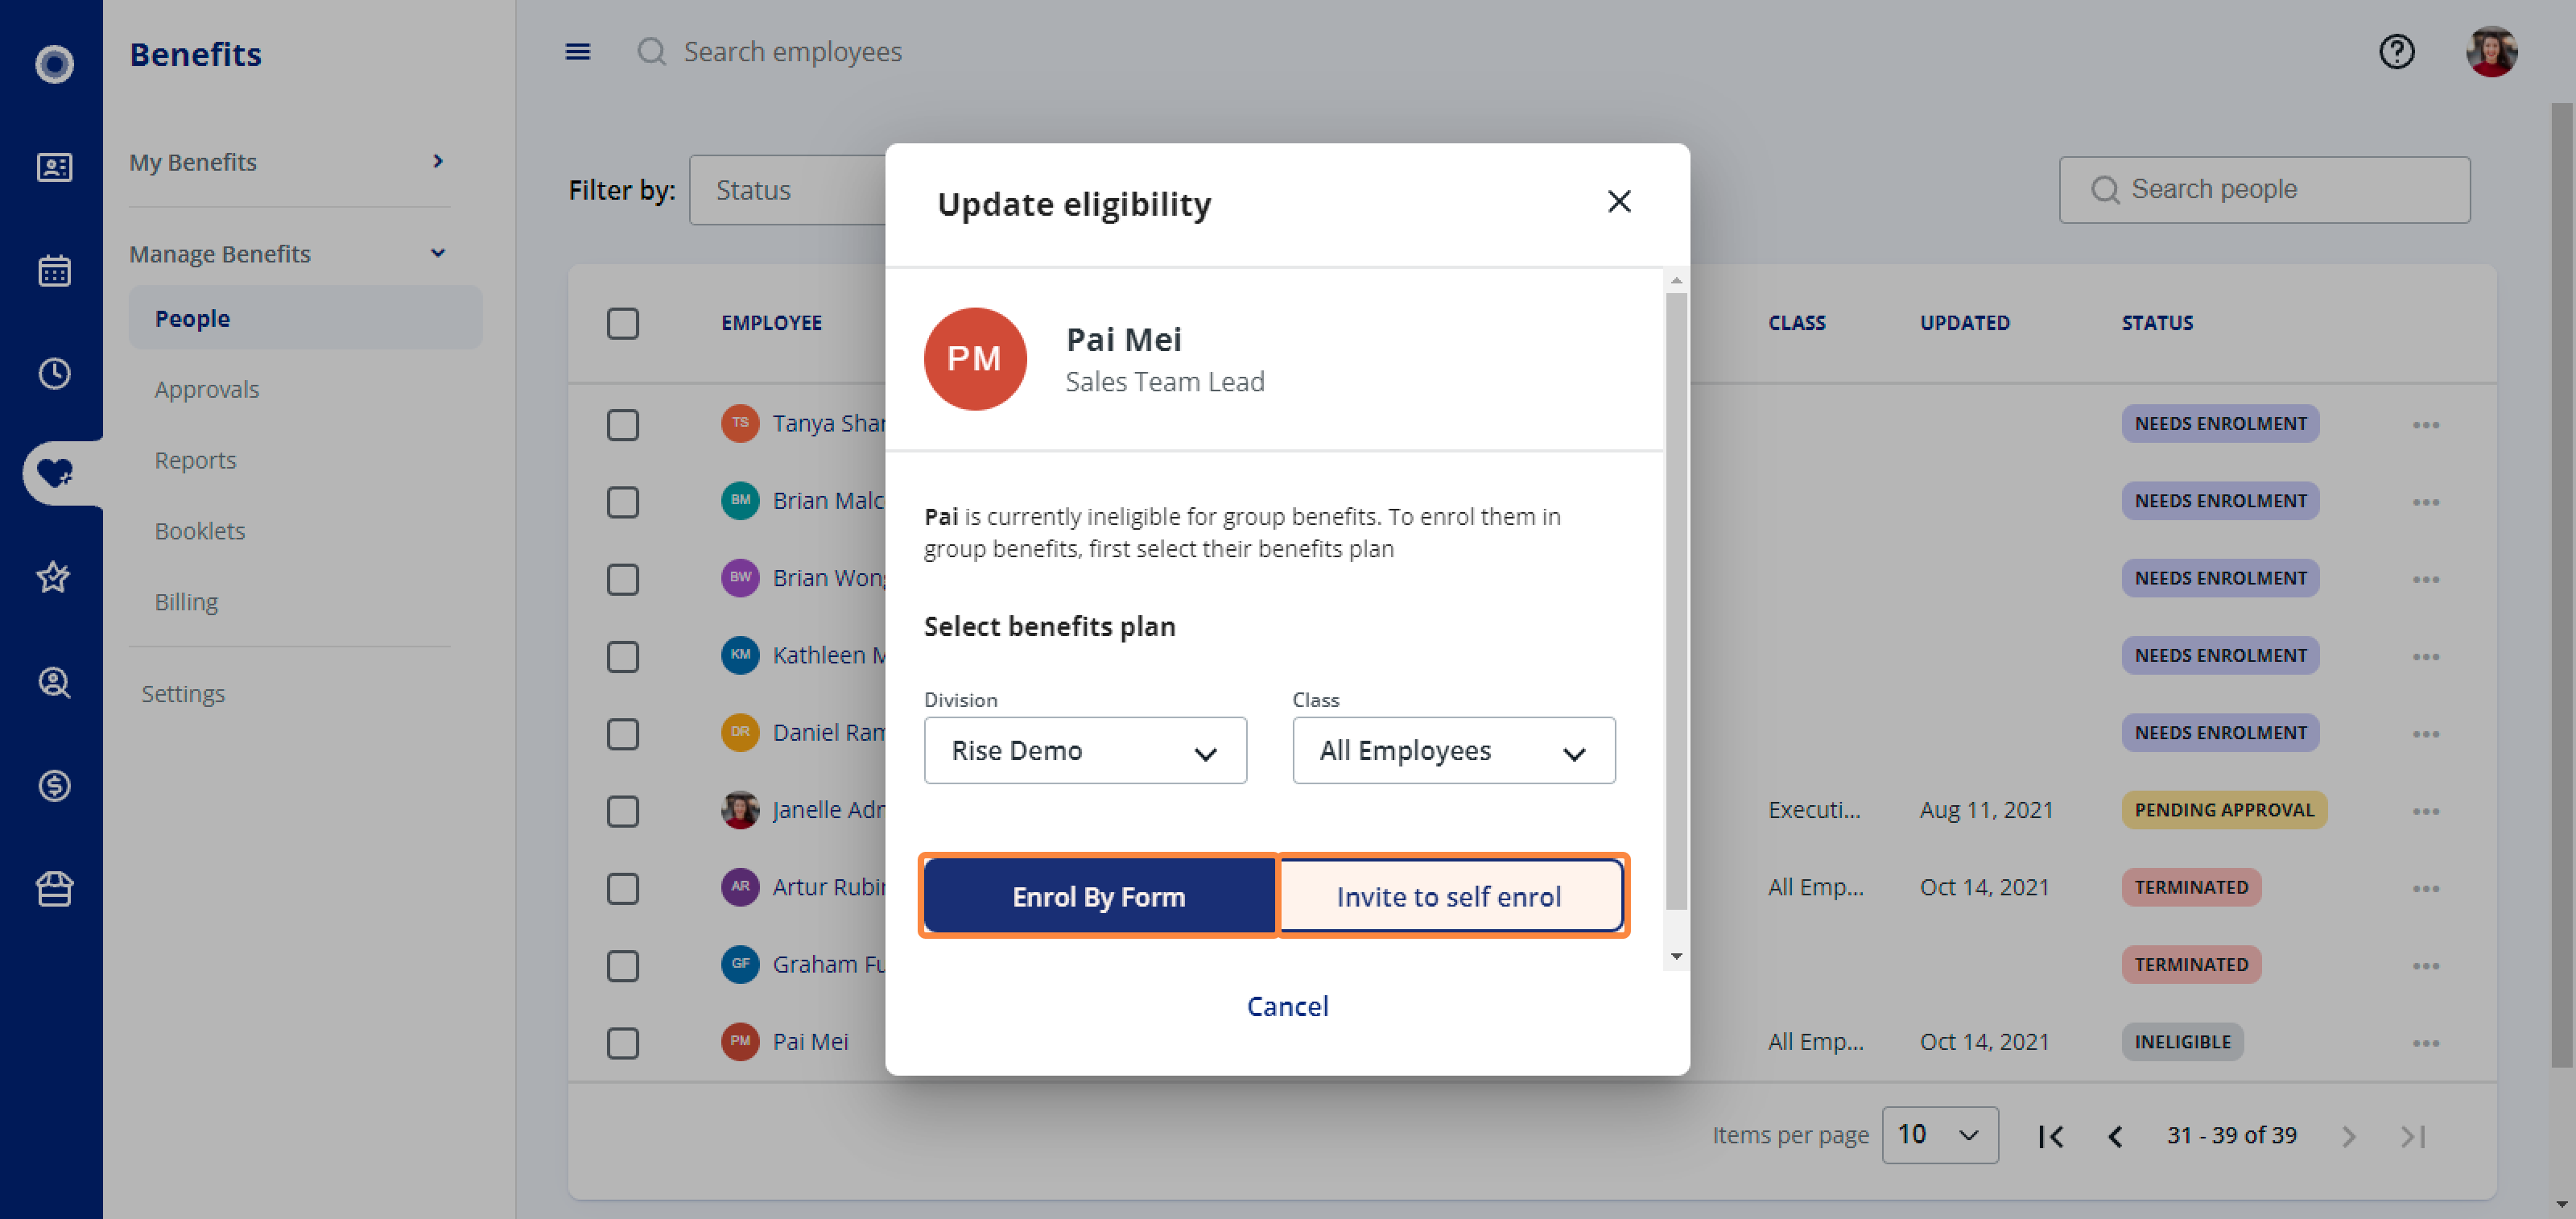Screen dimensions: 2576x1219
Task: Open the Reports menu item
Action: click(x=195, y=460)
